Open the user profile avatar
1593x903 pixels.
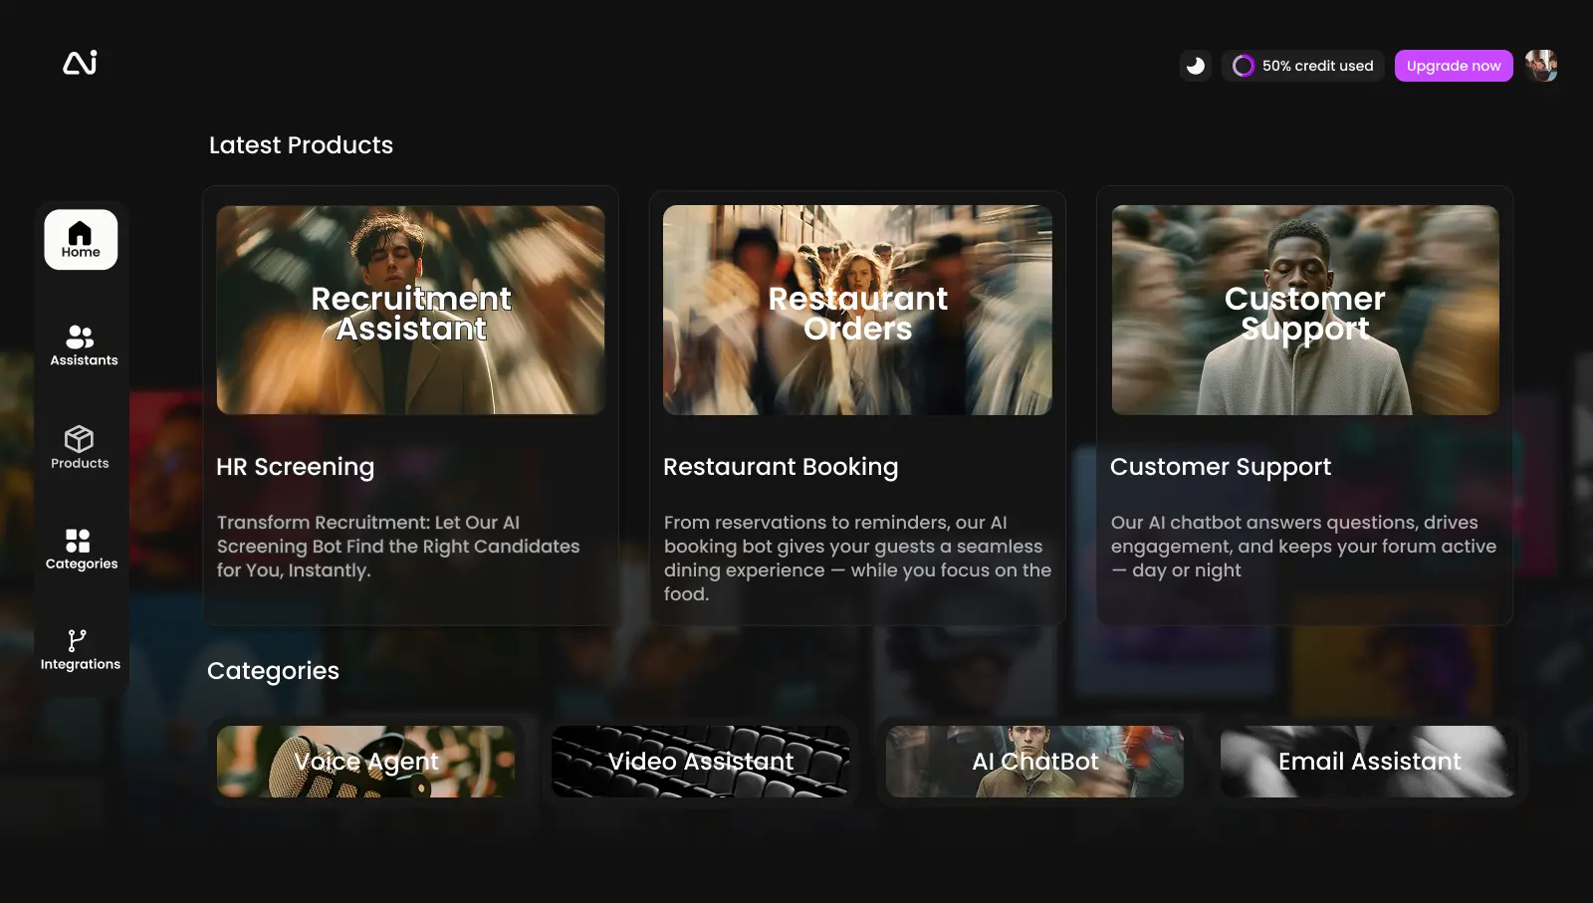point(1541,66)
